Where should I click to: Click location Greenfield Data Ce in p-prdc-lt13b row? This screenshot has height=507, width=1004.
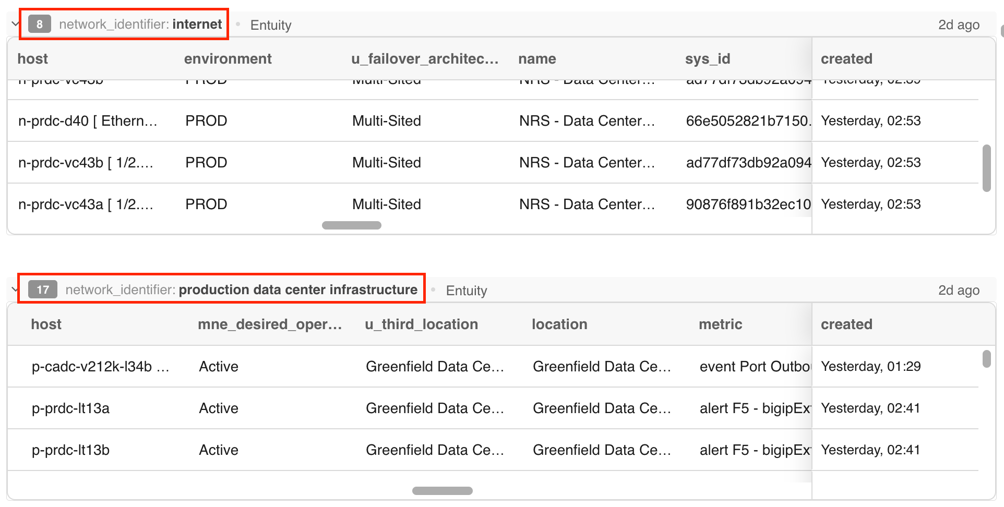coord(602,450)
